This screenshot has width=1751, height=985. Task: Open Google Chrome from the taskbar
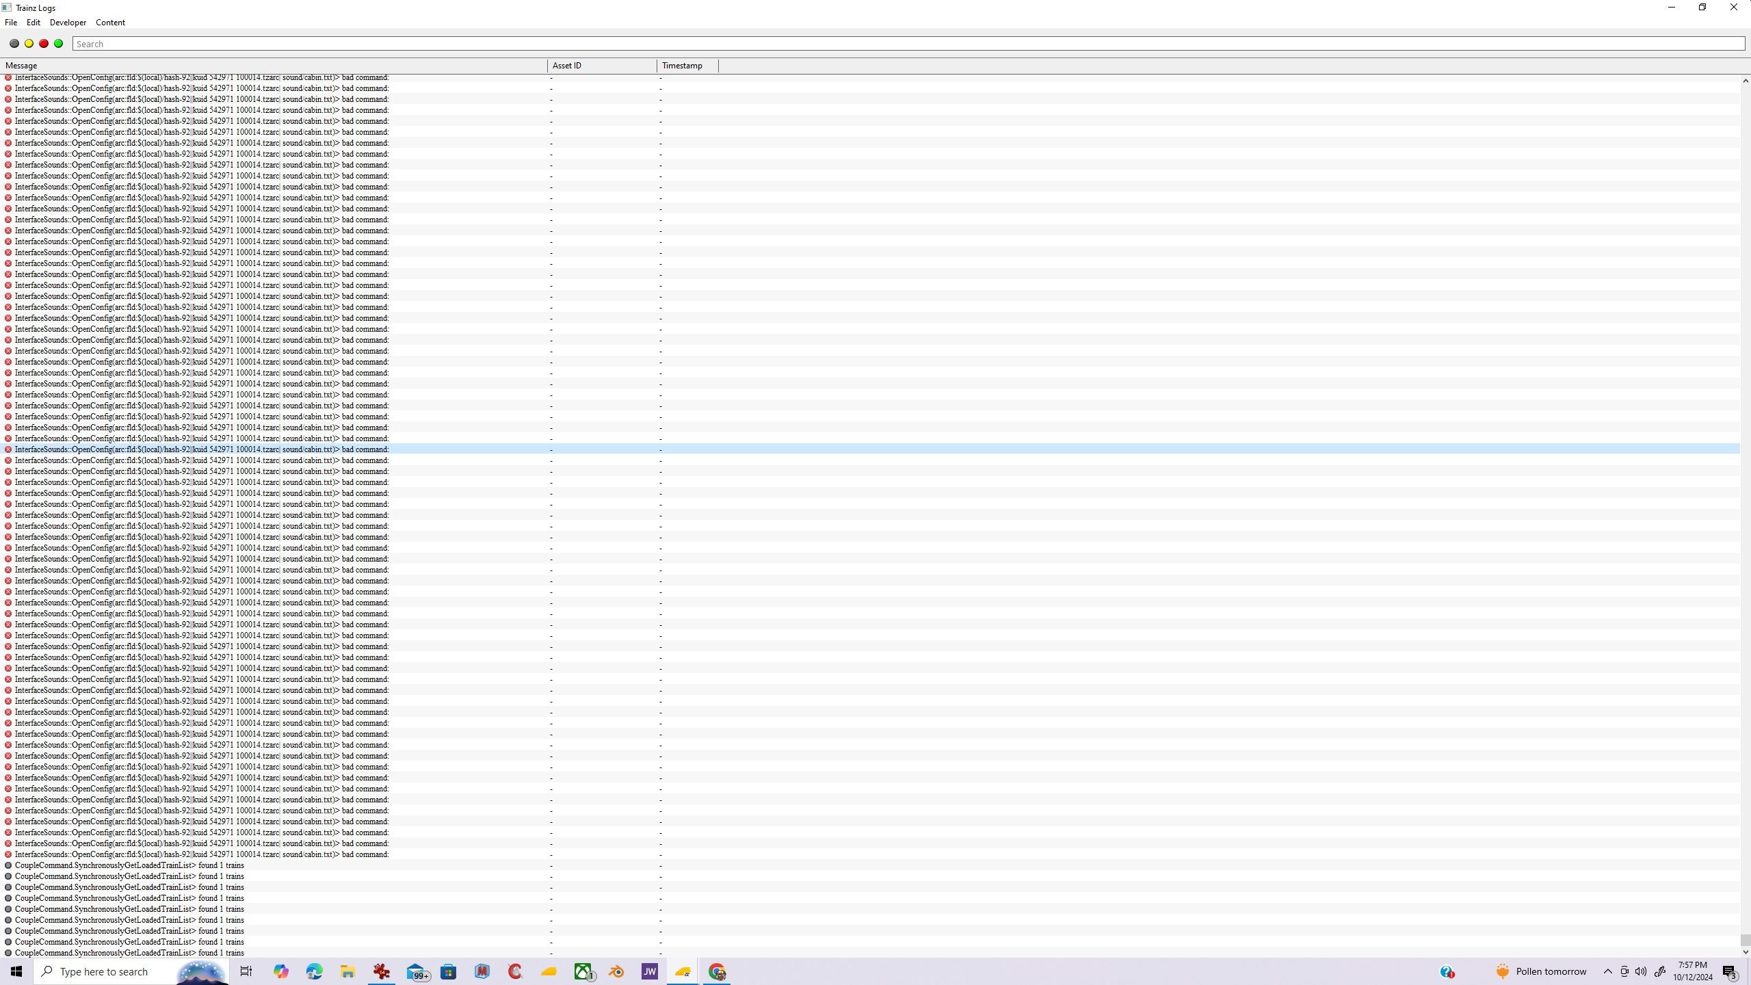[716, 971]
